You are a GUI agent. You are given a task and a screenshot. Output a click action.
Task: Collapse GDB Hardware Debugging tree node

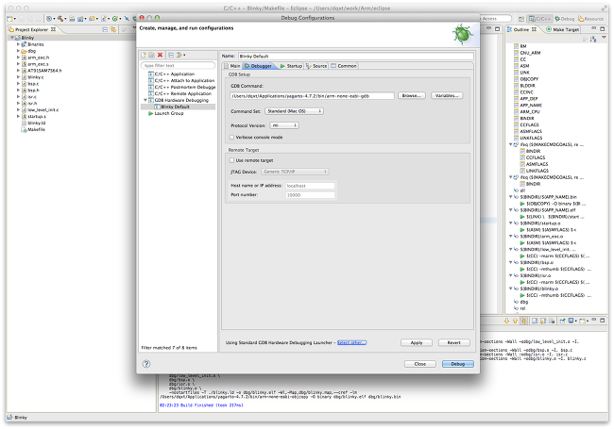tap(145, 100)
